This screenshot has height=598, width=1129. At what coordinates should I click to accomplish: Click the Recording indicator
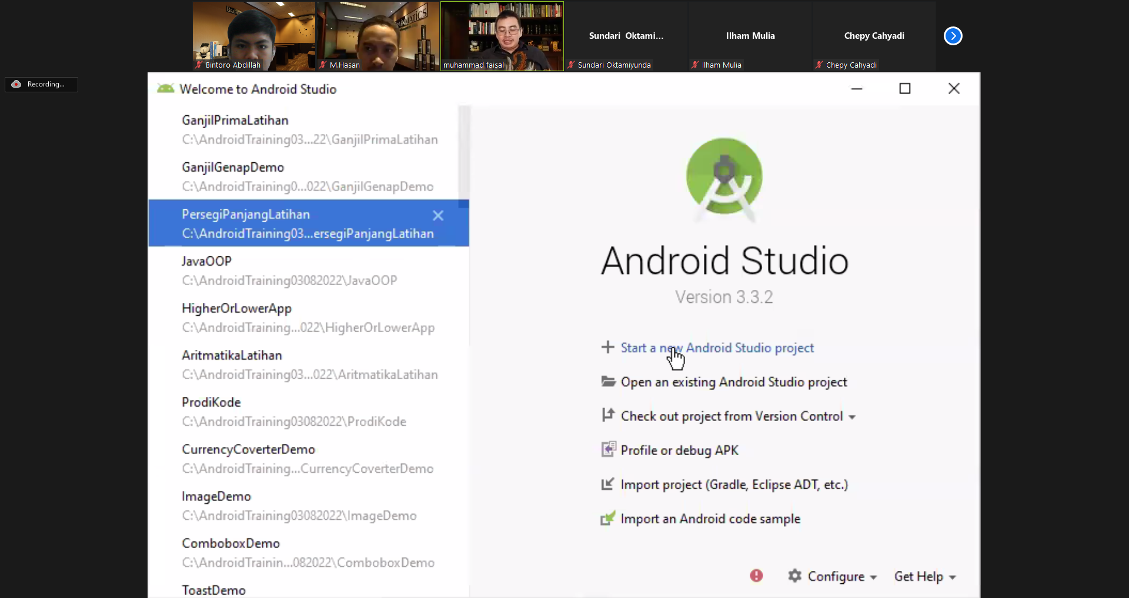point(41,84)
